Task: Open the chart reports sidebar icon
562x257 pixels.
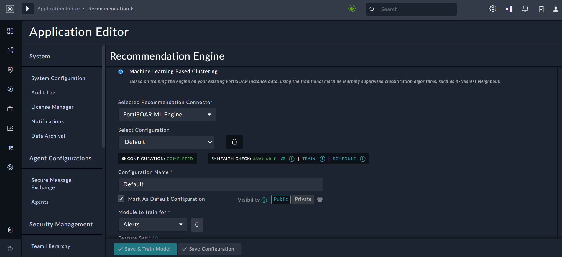Action: click(10, 128)
